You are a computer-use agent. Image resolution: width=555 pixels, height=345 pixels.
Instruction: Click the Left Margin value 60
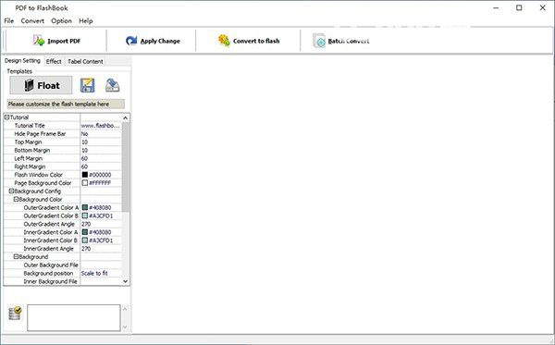84,158
